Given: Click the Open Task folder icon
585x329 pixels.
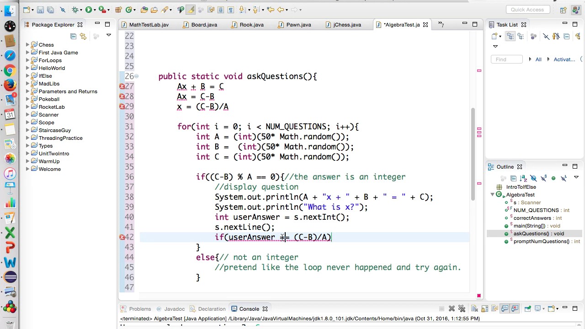Looking at the screenshot, I should pyautogui.click(x=154, y=10).
